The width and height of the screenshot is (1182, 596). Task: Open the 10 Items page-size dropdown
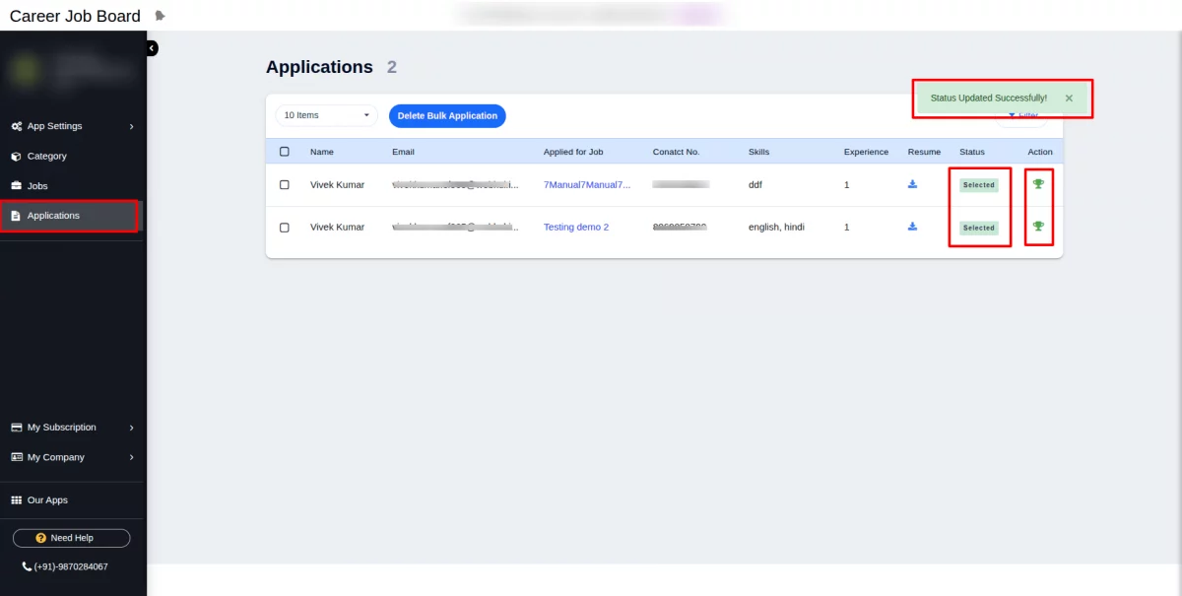(x=326, y=115)
